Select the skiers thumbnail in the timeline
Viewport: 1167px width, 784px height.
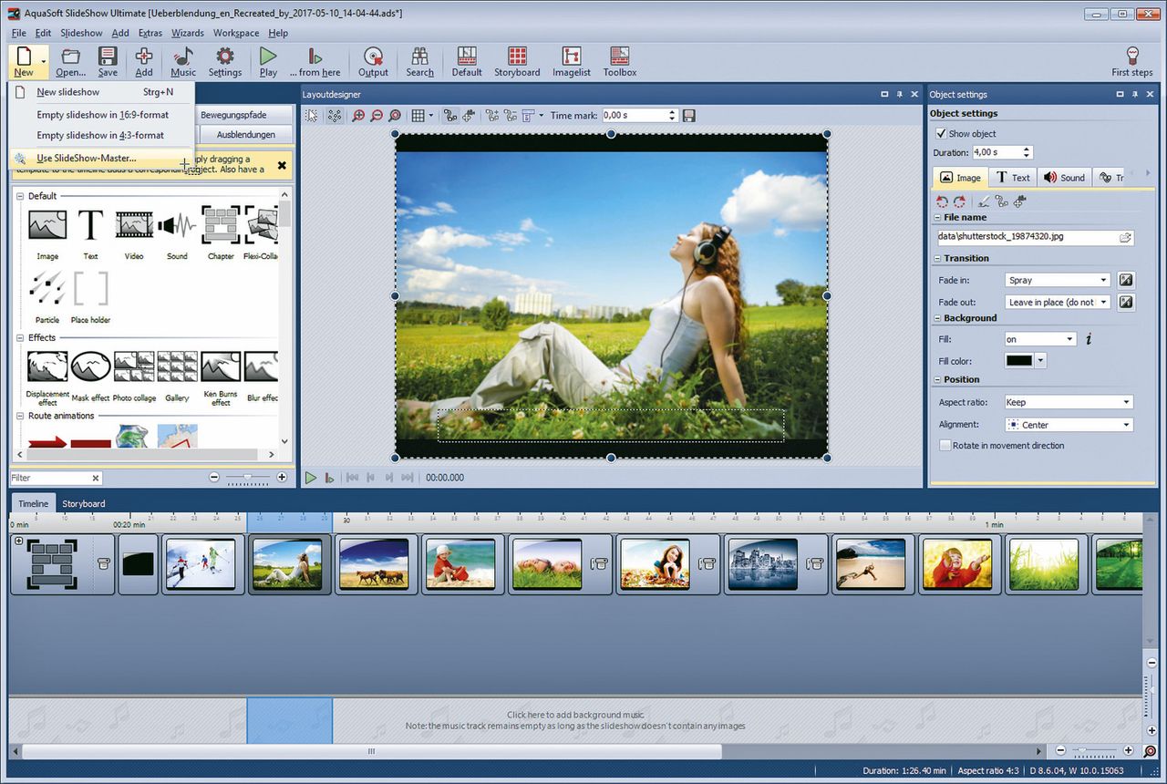point(200,564)
